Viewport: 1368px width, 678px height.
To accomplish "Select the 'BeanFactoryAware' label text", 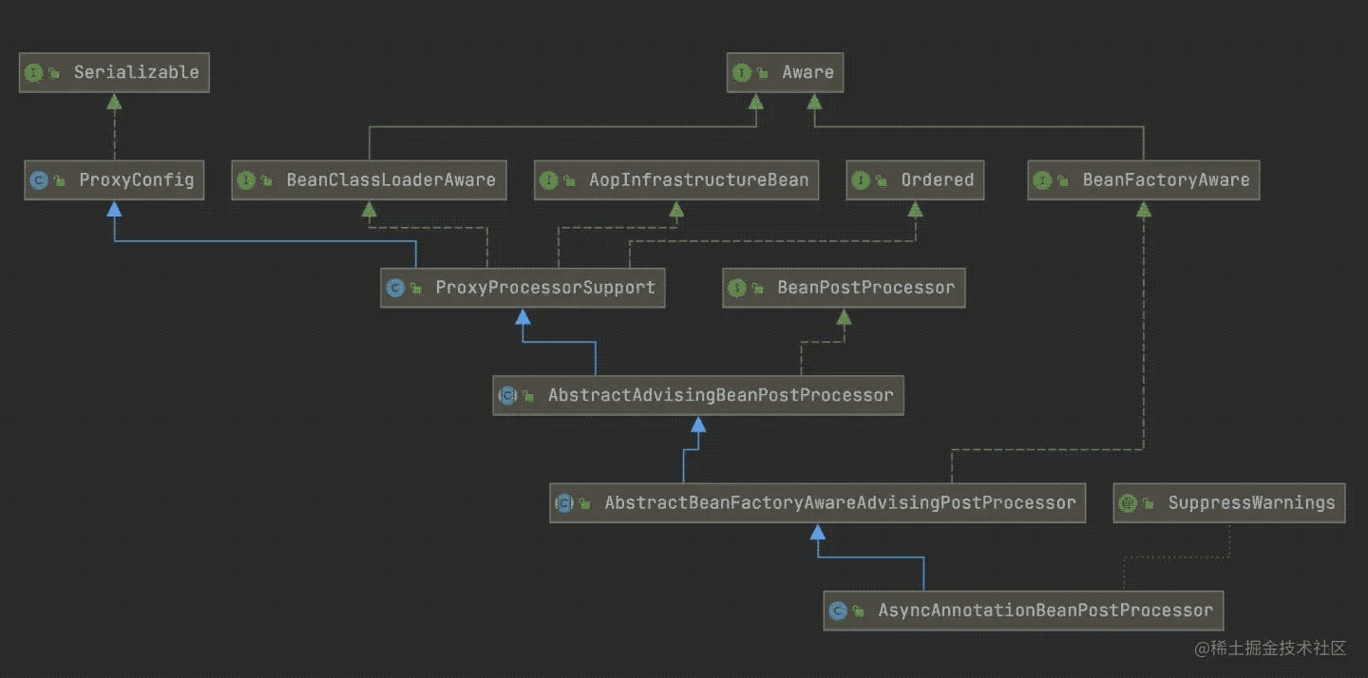I will coord(1167,179).
